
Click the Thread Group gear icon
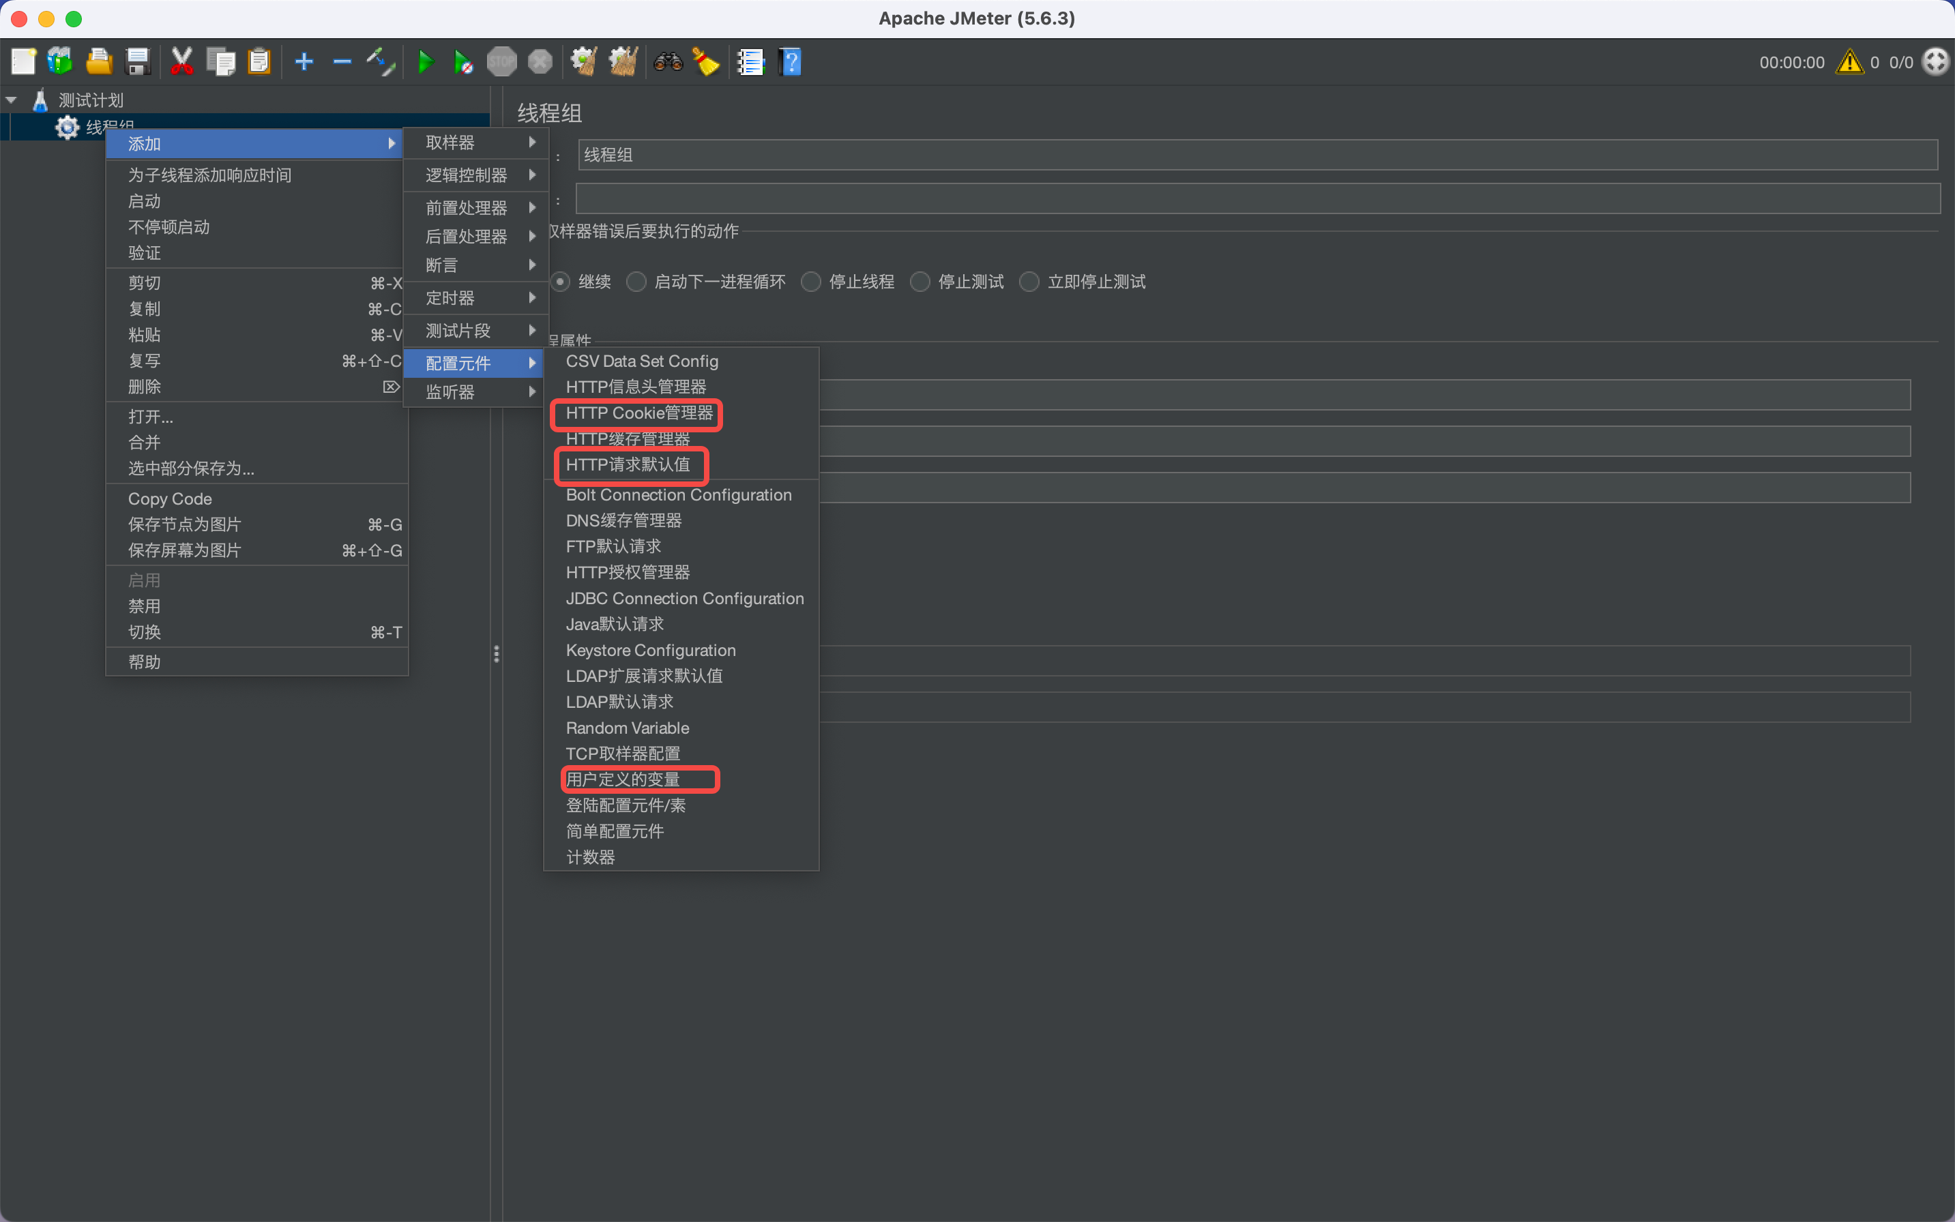coord(67,127)
